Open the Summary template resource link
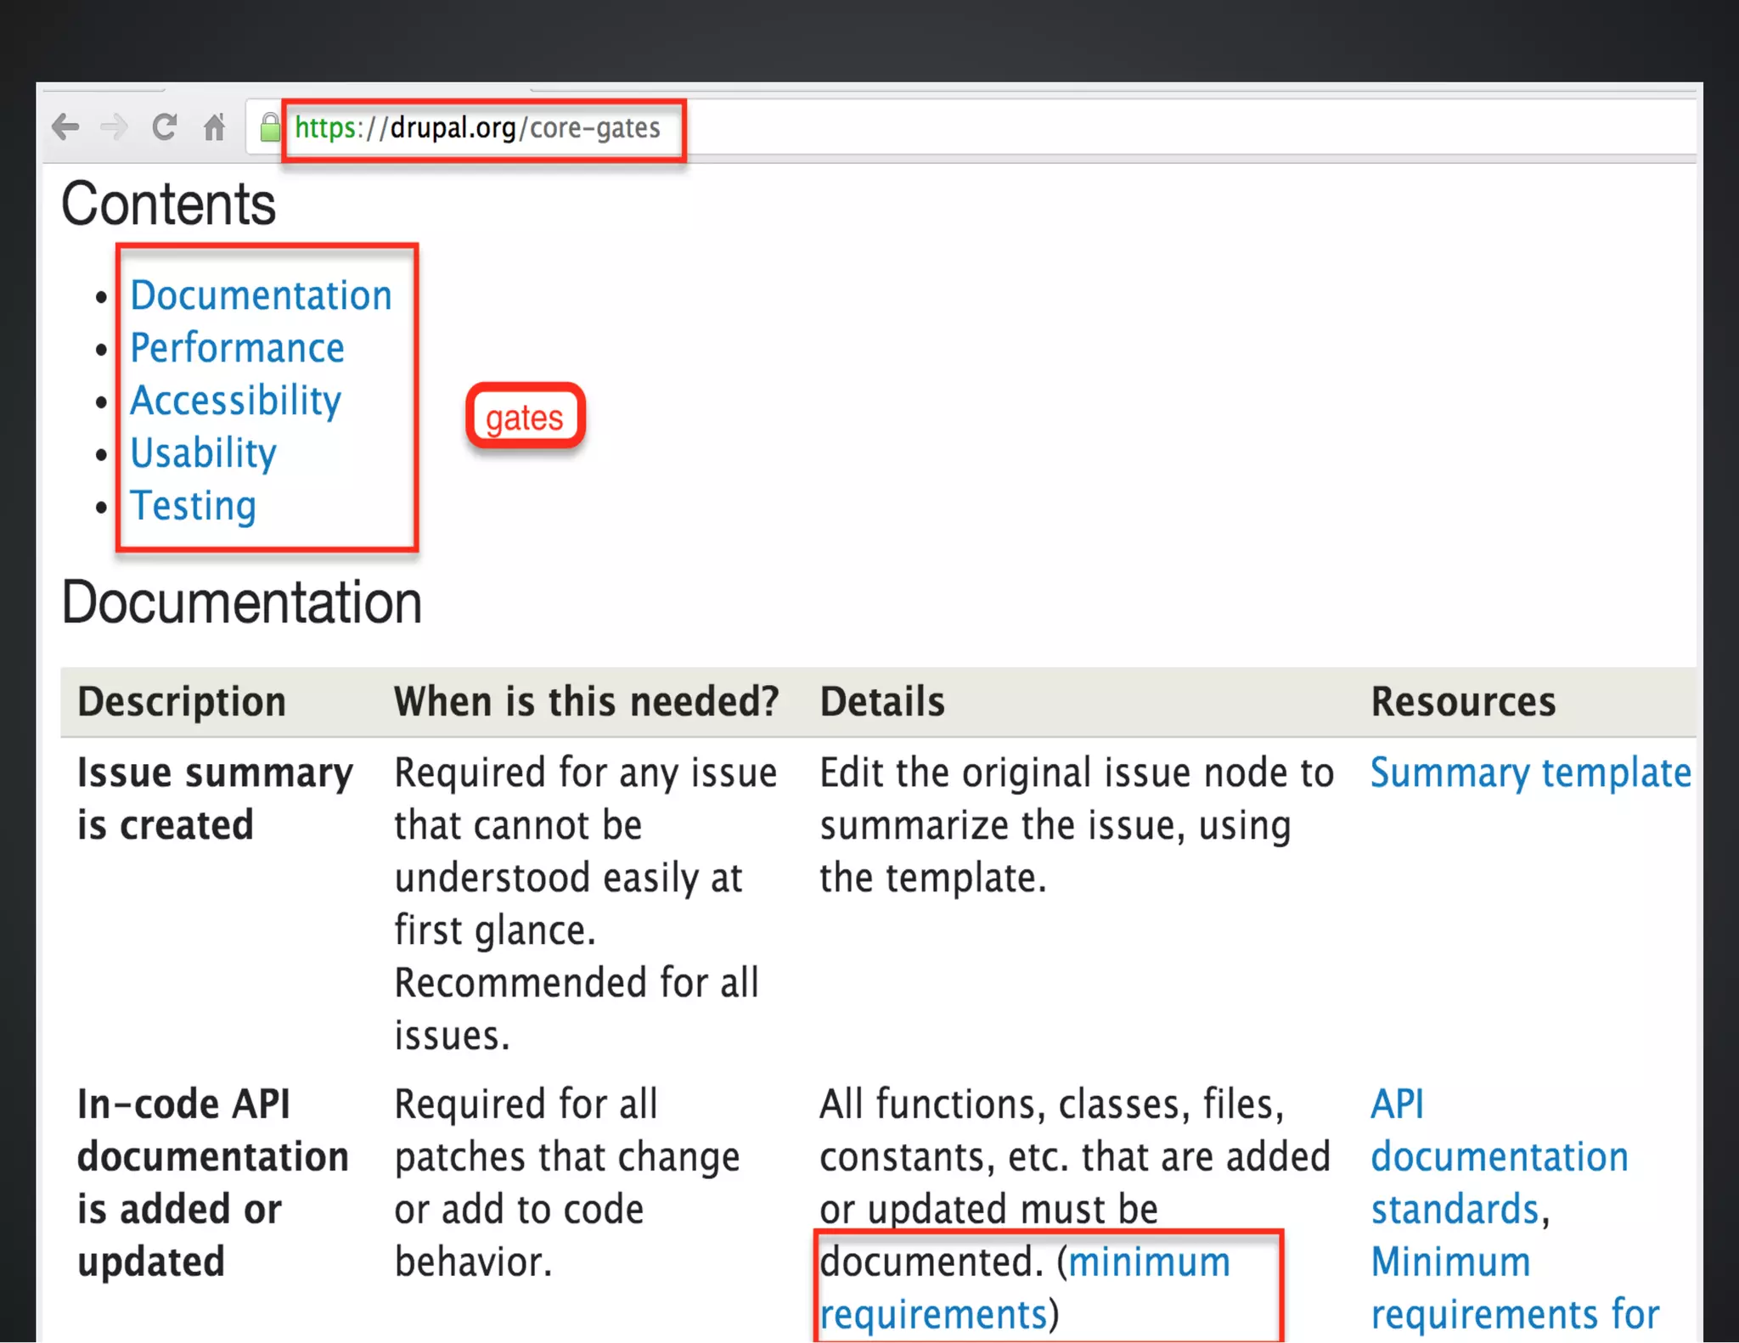This screenshot has width=1739, height=1343. 1530,773
